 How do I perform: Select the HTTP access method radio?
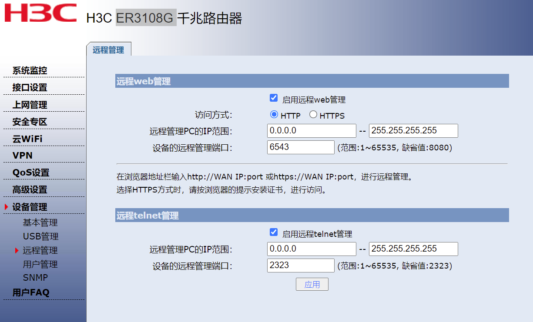(x=274, y=115)
